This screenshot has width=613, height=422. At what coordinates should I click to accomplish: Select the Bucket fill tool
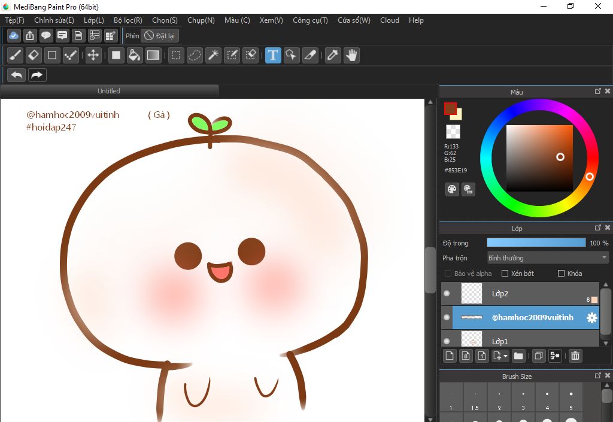135,56
